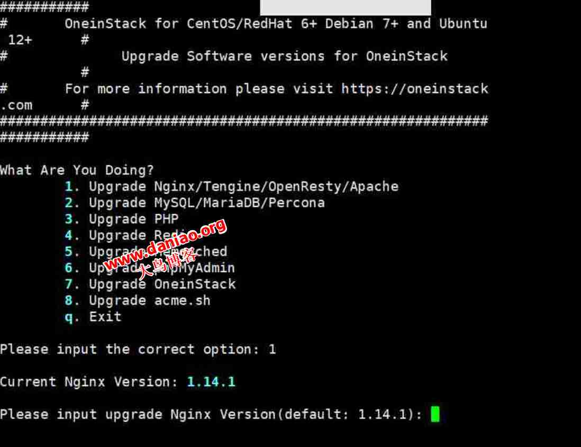Select the Upgrade Memcached line
The height and width of the screenshot is (447, 581).
click(x=146, y=252)
